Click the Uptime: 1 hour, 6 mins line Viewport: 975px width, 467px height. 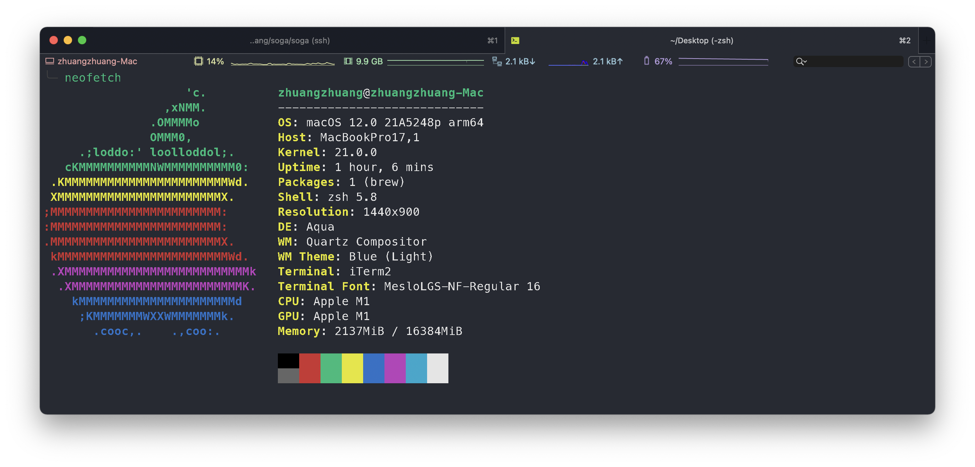point(355,167)
